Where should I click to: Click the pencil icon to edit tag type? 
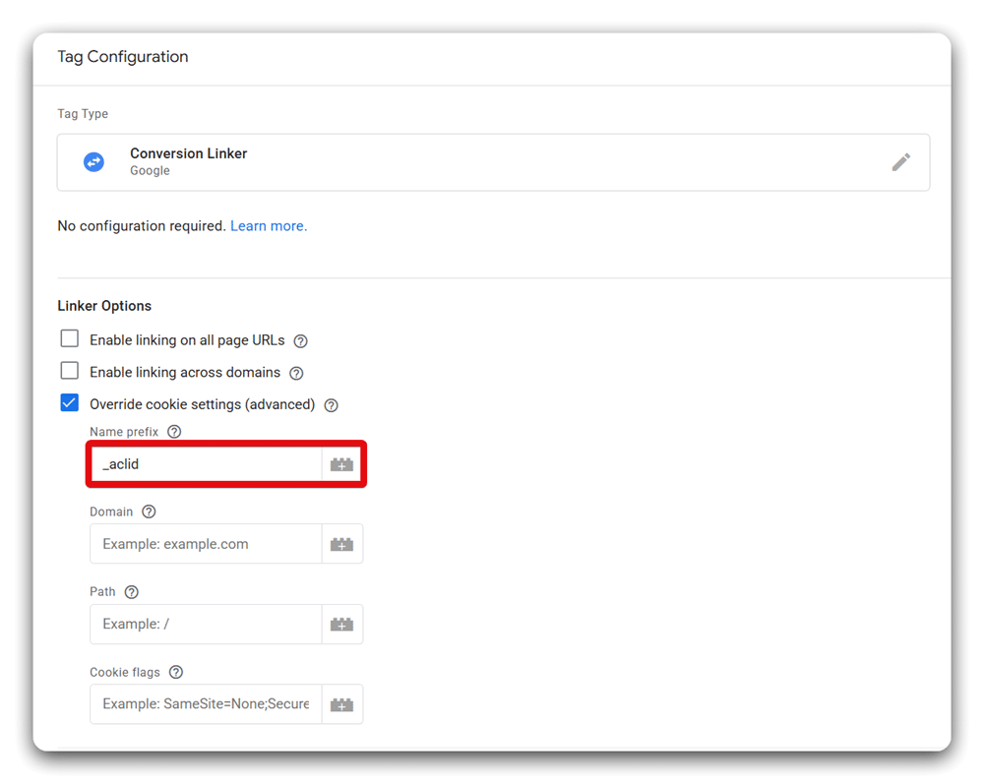click(901, 162)
